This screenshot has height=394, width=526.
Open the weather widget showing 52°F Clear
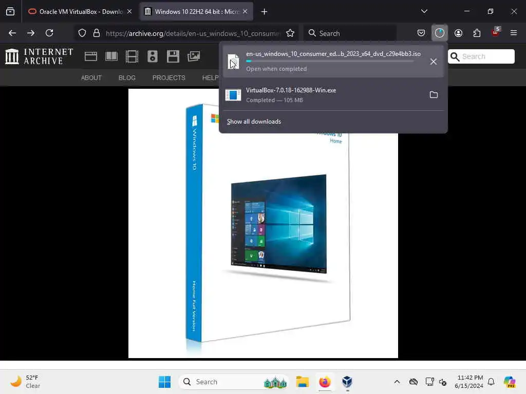(25, 382)
